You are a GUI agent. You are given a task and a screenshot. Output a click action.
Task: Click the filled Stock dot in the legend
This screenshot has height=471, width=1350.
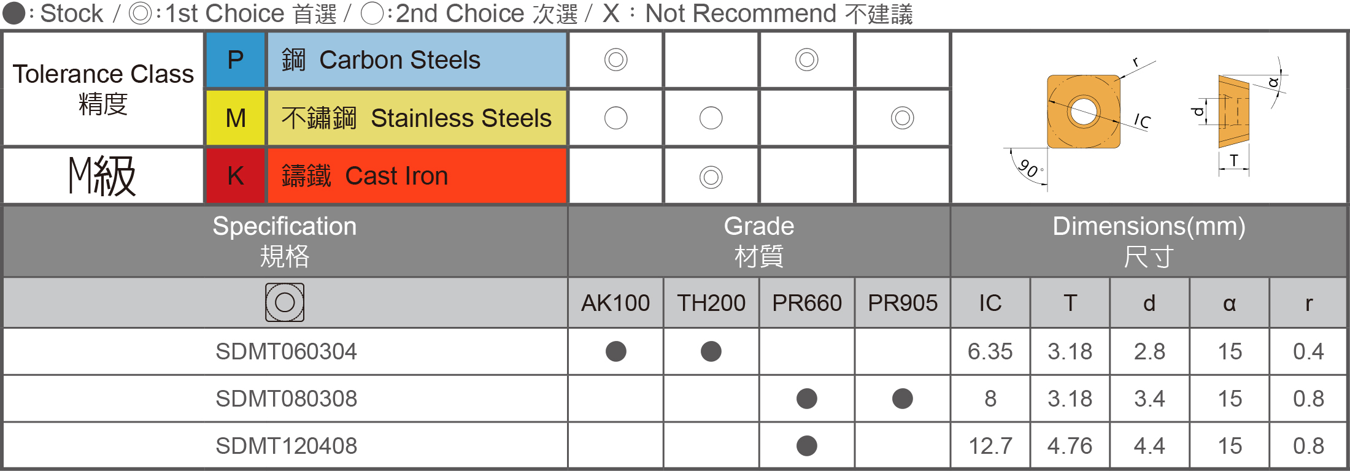13,13
